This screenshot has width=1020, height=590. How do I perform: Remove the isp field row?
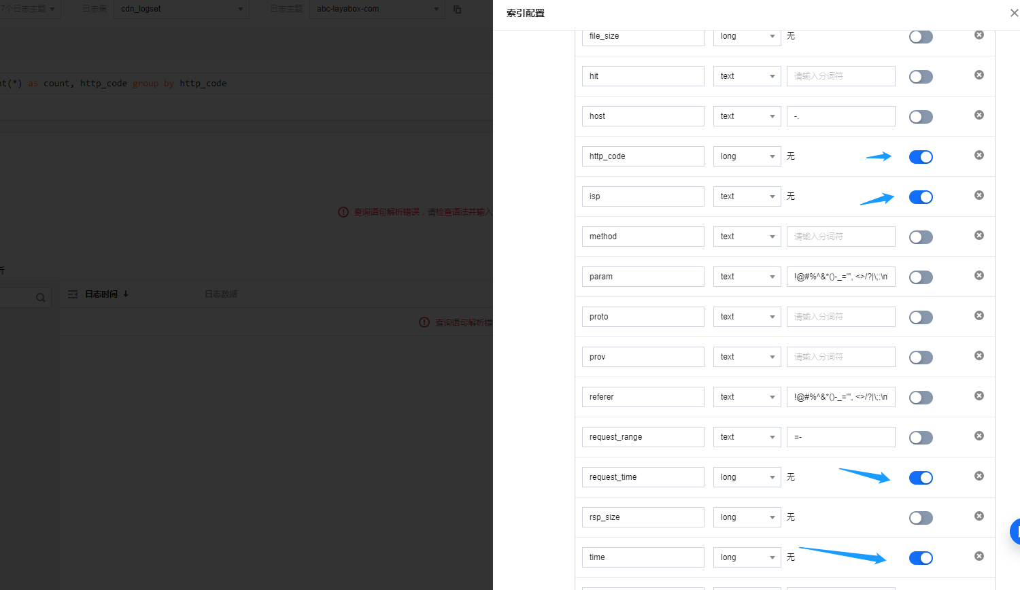point(979,195)
